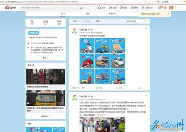Click the red Sogou engine icon in the browser search box

coord(158,2)
